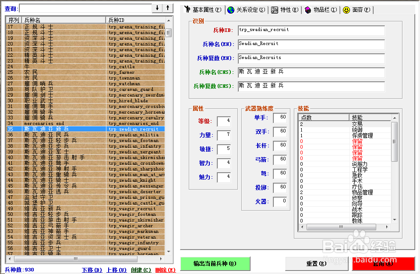Focus the 查询 search input field

coord(86,8)
